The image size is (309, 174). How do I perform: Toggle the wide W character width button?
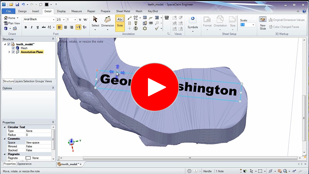click(85, 20)
